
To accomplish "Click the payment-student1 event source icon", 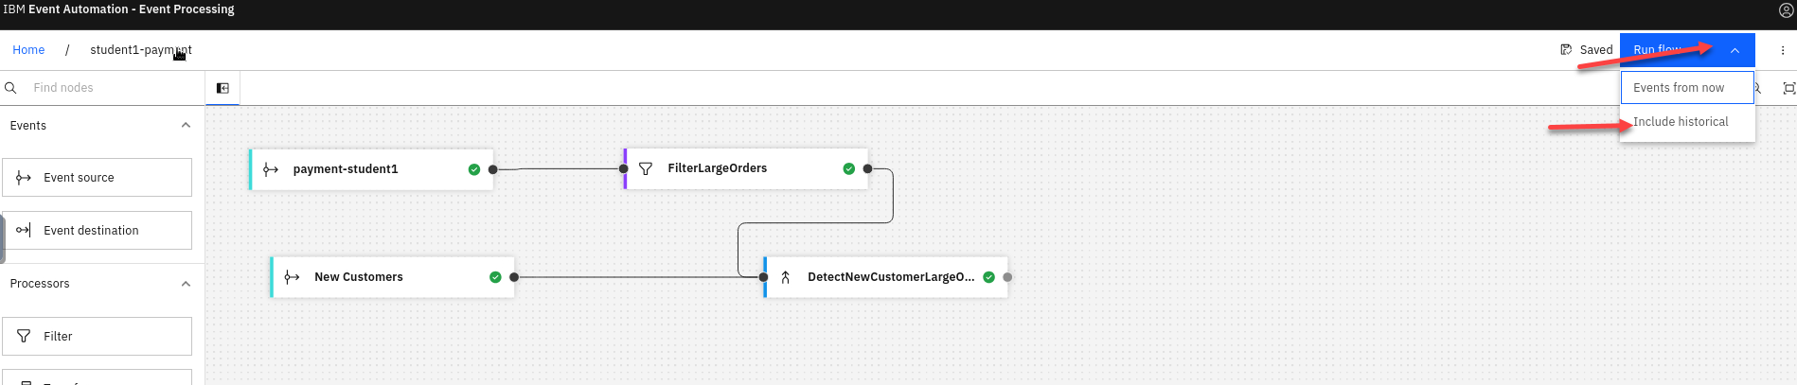I will click(x=271, y=169).
